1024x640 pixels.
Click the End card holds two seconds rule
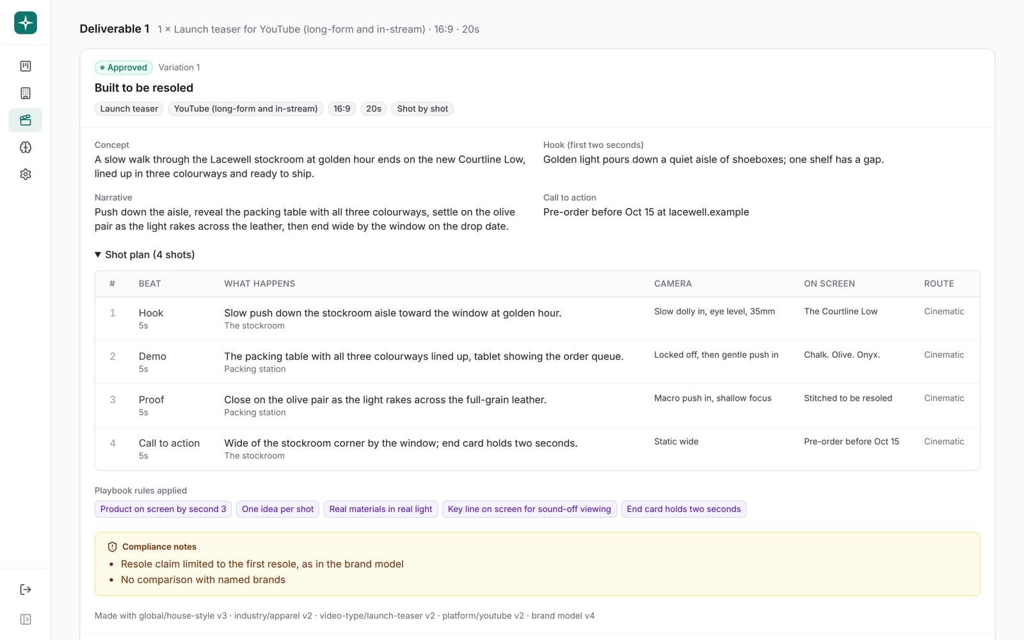coord(684,509)
